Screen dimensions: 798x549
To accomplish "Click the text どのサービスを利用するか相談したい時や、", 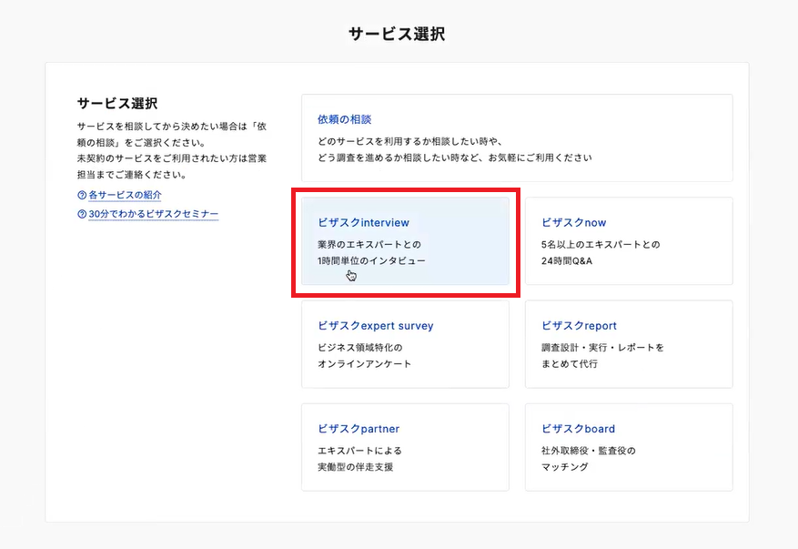I will point(410,141).
